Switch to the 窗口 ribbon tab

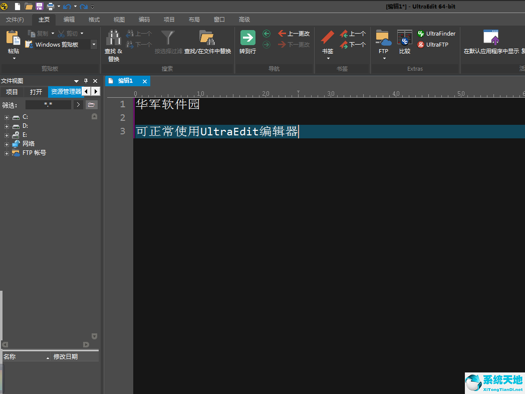pyautogui.click(x=219, y=20)
